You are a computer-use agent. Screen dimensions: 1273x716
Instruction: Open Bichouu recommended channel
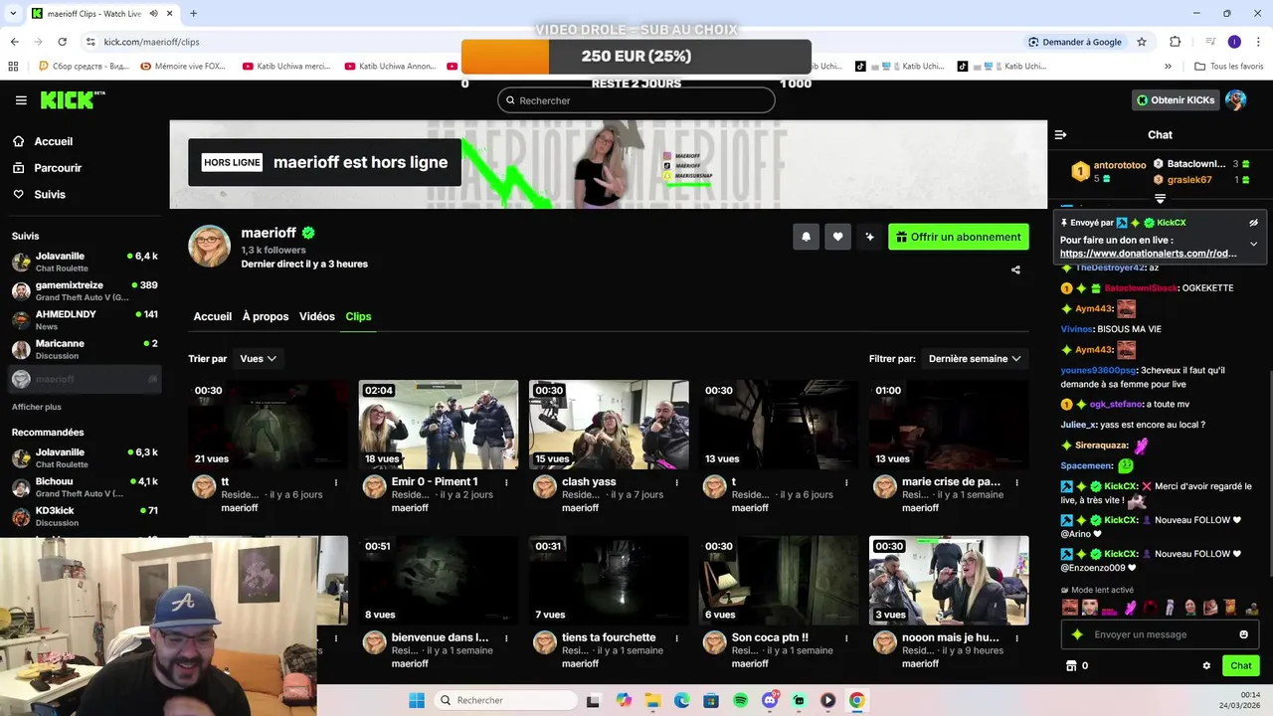pyautogui.click(x=85, y=487)
